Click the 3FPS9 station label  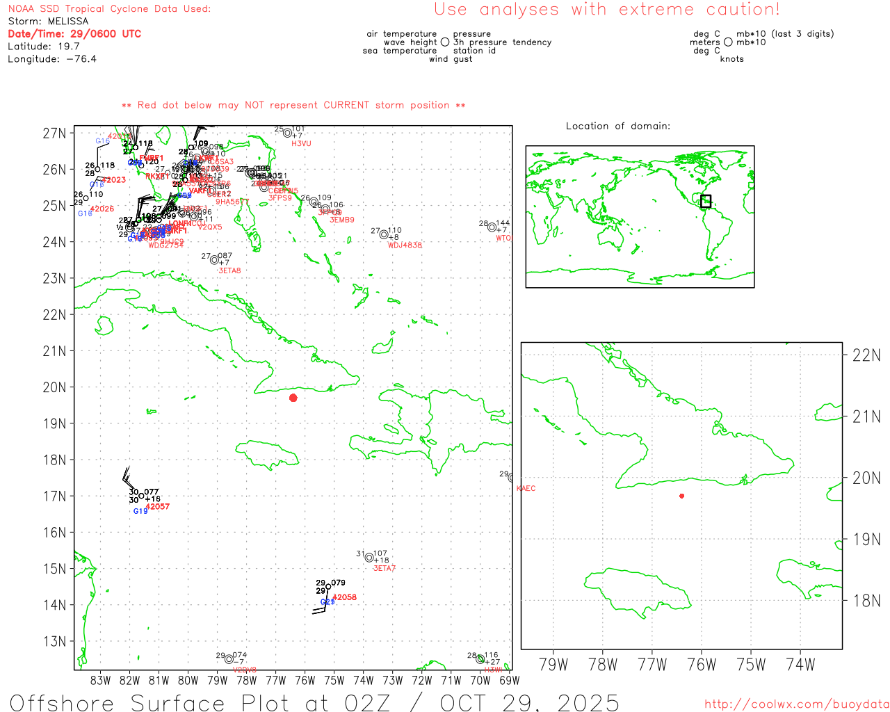(280, 198)
